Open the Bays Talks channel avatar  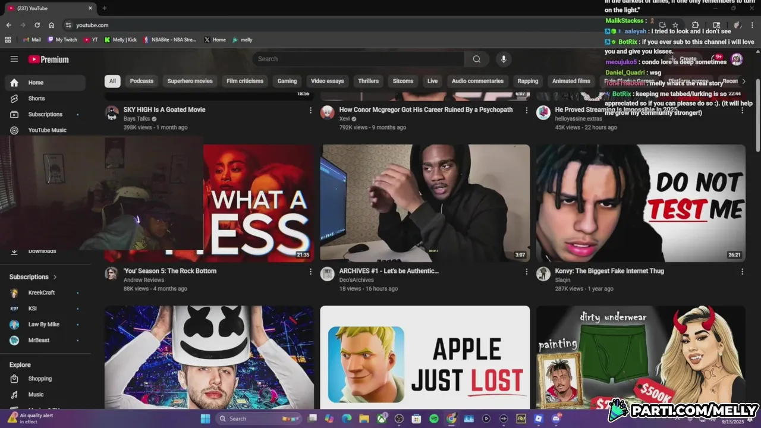point(112,113)
